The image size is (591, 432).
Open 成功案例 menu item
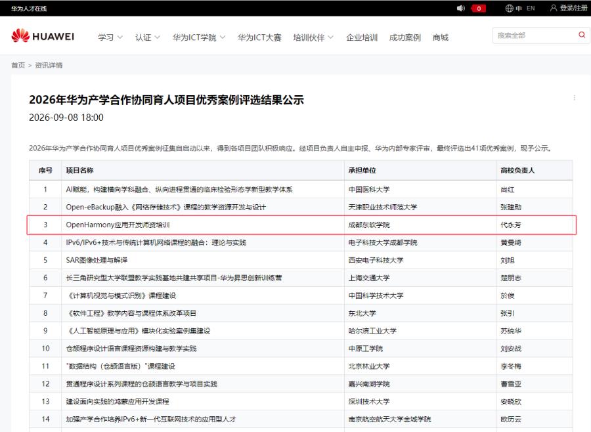[x=405, y=37]
